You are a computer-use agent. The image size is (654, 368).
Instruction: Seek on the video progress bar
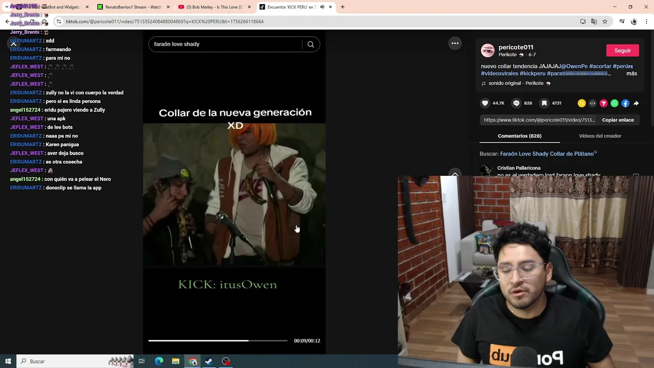point(218,340)
